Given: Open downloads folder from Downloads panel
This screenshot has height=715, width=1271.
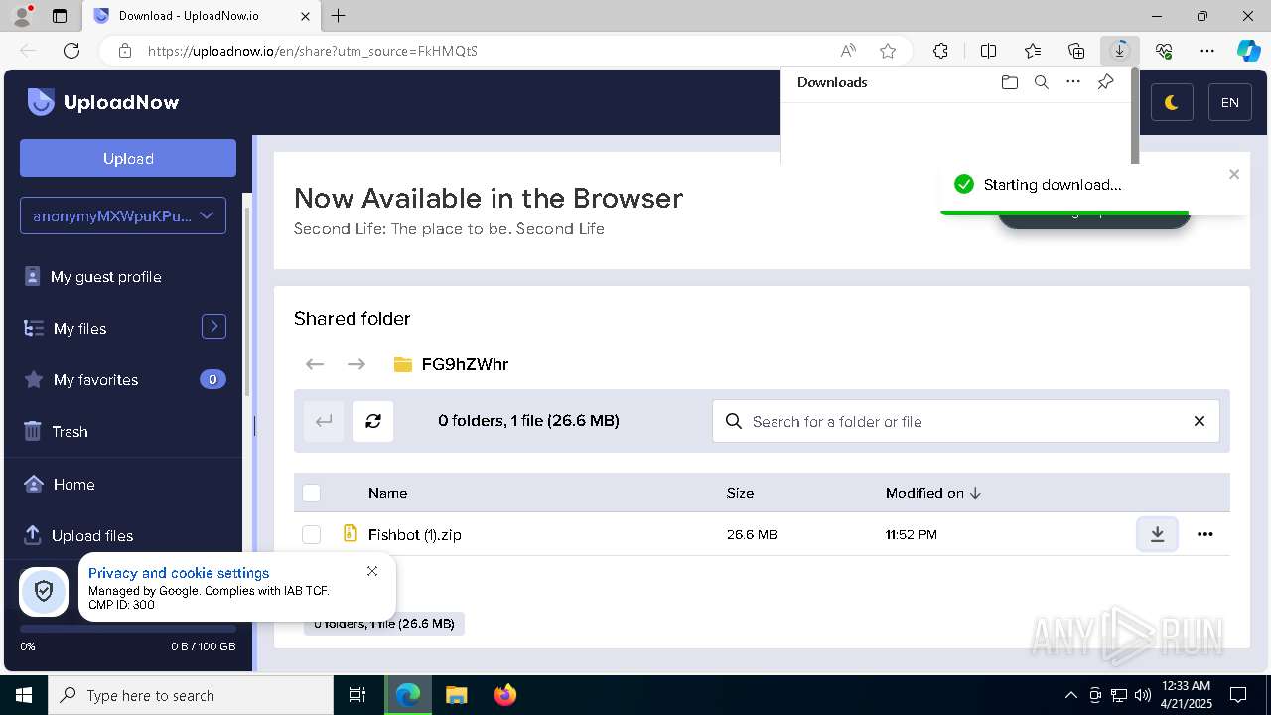Looking at the screenshot, I should [x=1010, y=82].
